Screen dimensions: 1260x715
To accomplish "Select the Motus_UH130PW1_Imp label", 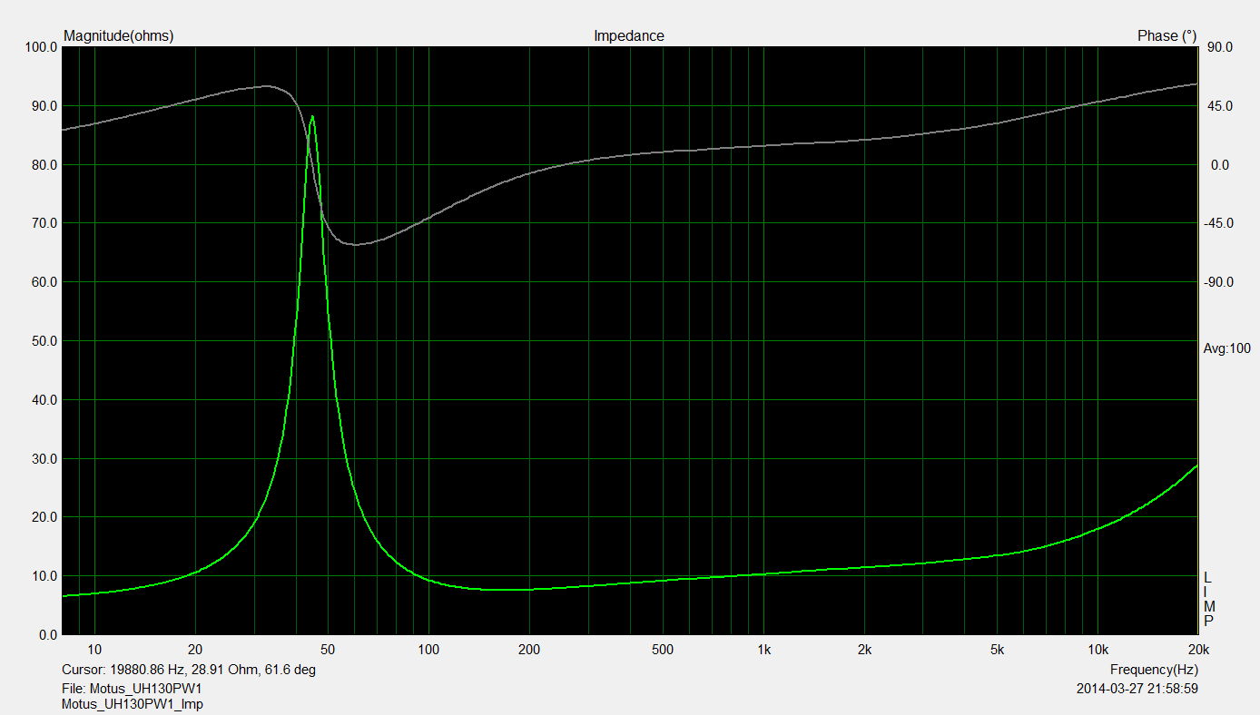I will (132, 704).
